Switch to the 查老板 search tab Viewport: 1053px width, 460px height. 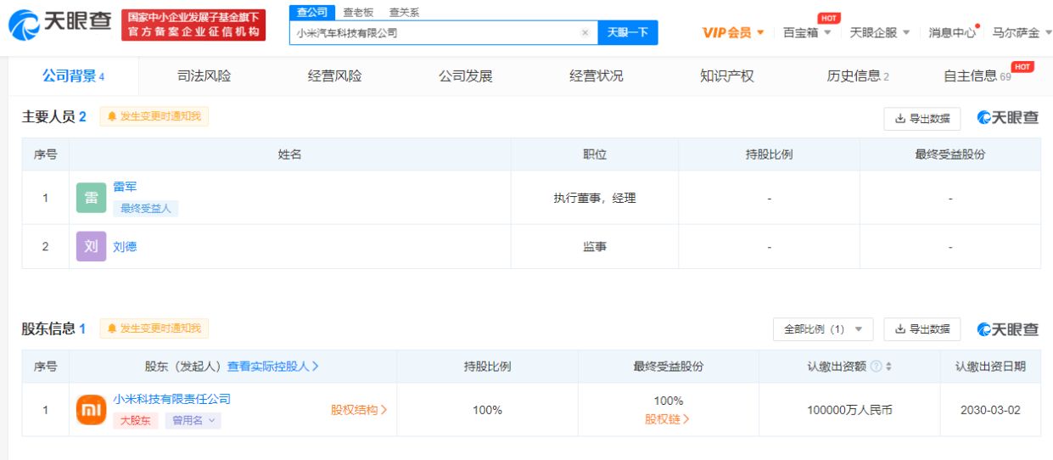(x=358, y=13)
